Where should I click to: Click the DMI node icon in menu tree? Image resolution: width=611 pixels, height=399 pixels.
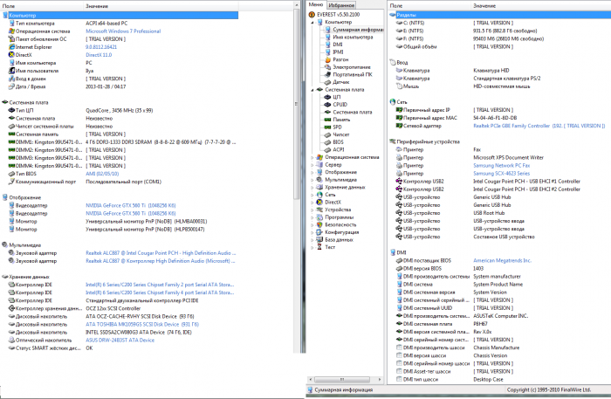click(327, 45)
